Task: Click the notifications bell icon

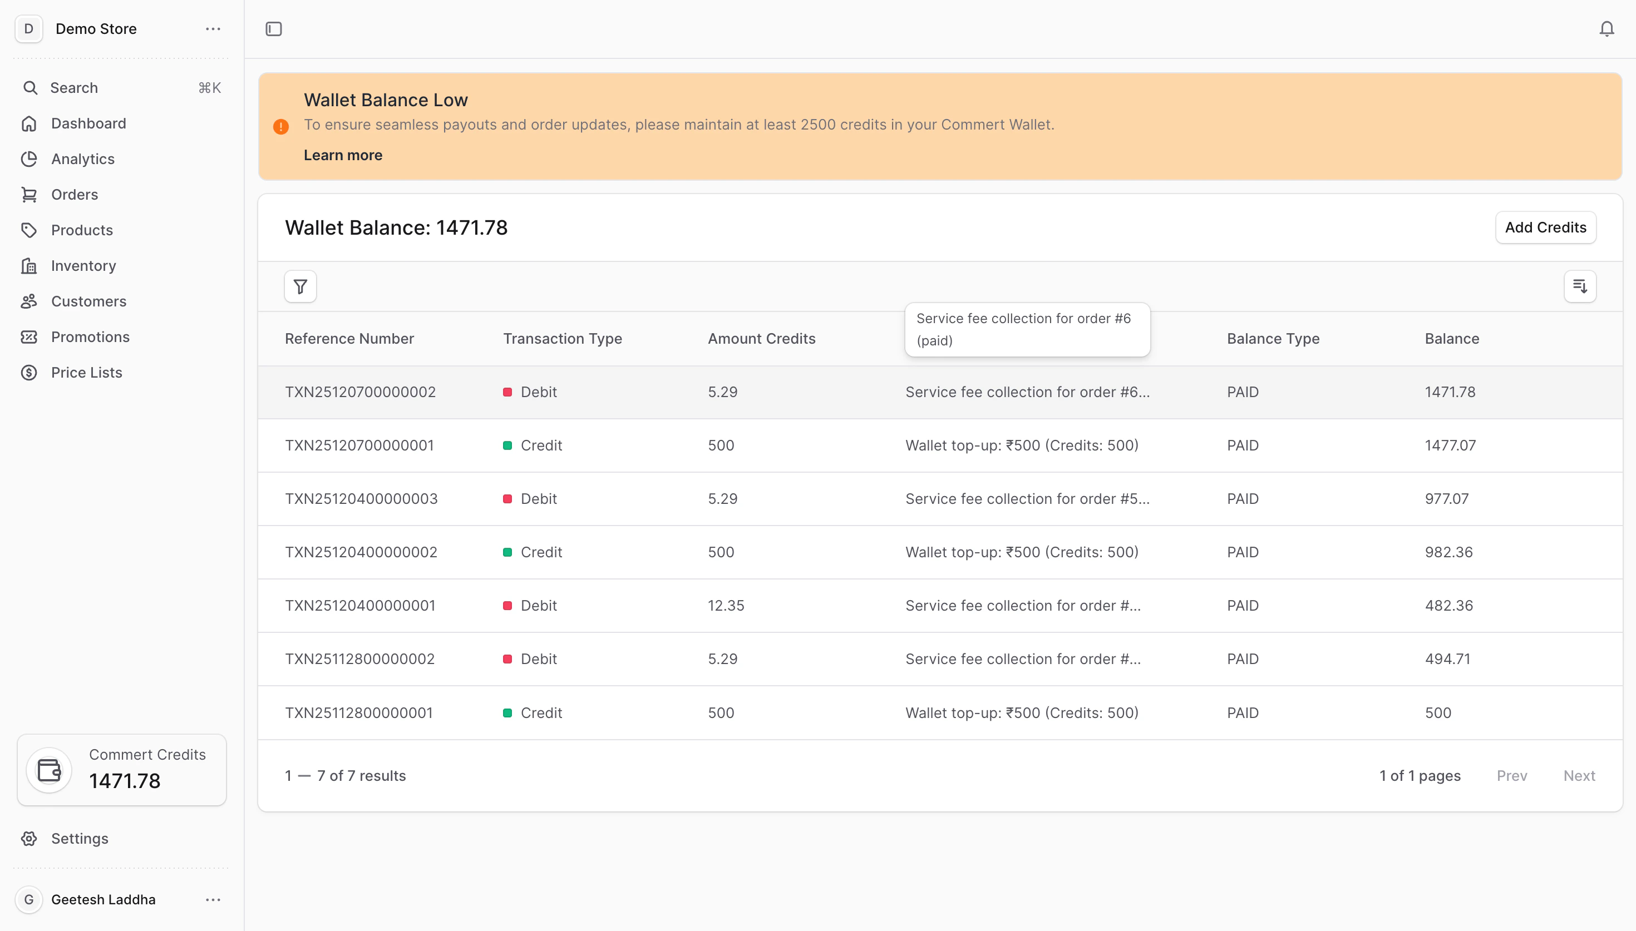Action: (x=1606, y=29)
